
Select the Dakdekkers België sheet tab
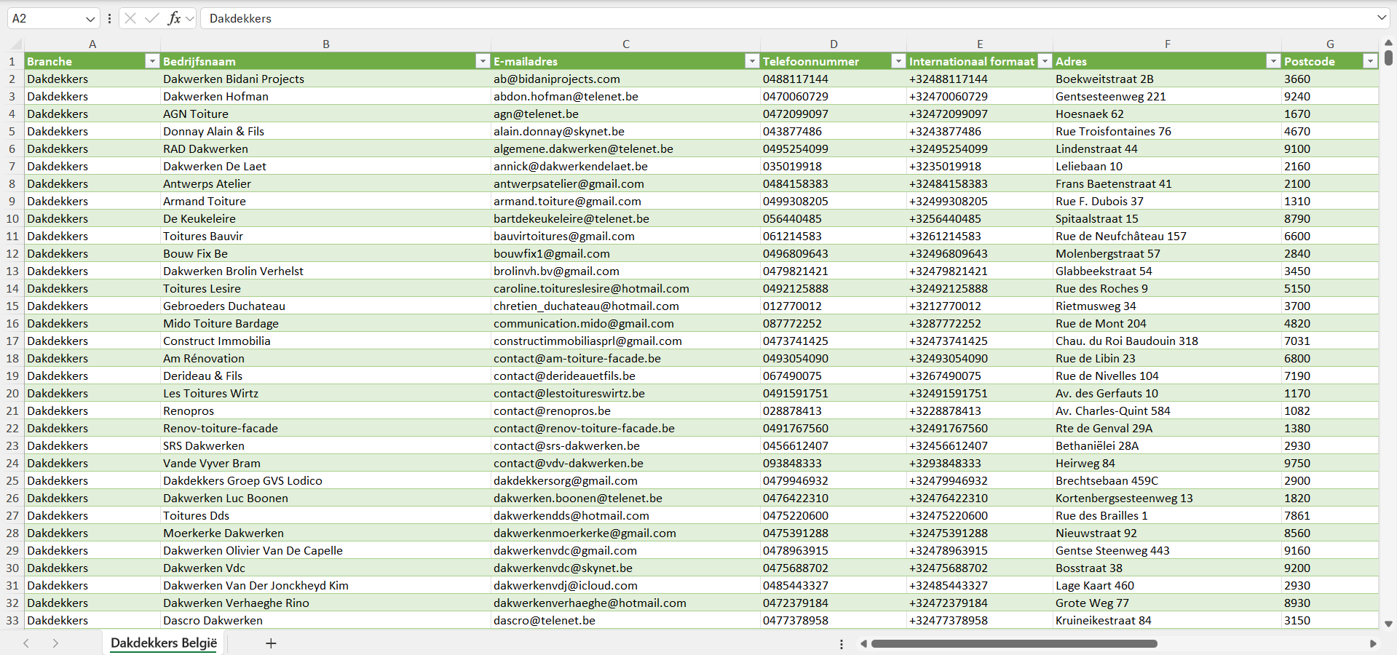[164, 643]
